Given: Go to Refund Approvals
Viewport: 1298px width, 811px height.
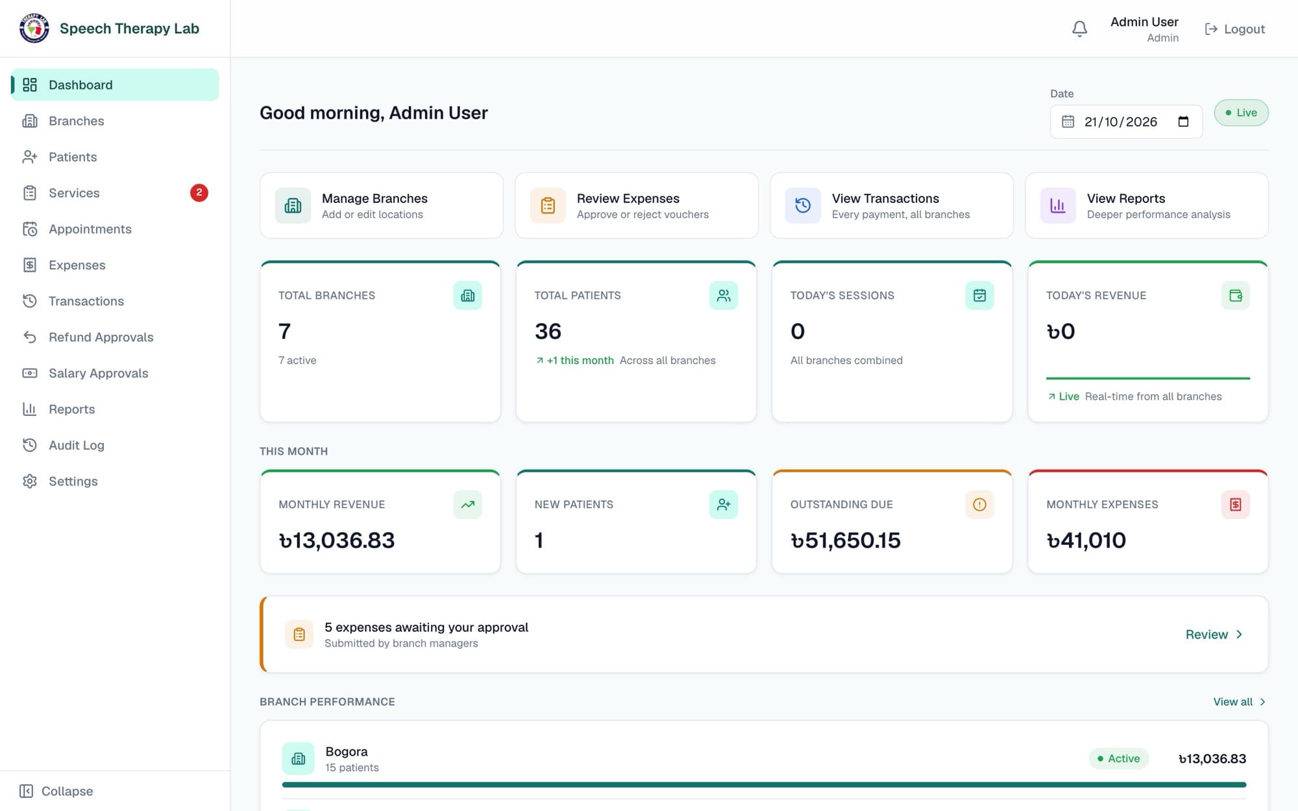Looking at the screenshot, I should [x=115, y=337].
